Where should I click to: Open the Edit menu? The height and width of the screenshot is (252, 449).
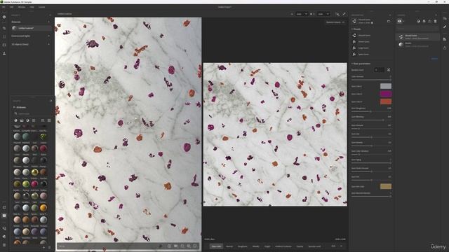pos(11,7)
